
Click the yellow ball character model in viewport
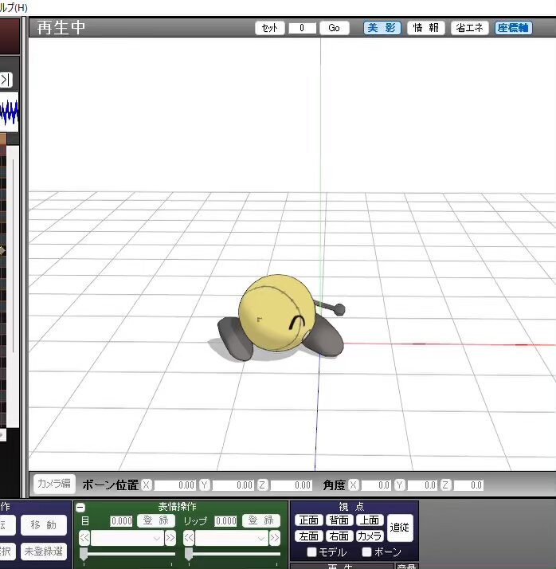click(x=277, y=313)
